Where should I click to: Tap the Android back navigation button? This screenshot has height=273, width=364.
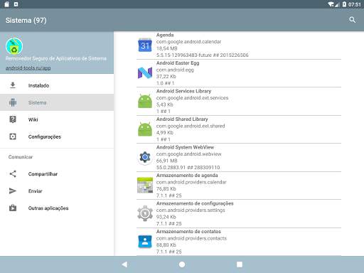pos(124,264)
